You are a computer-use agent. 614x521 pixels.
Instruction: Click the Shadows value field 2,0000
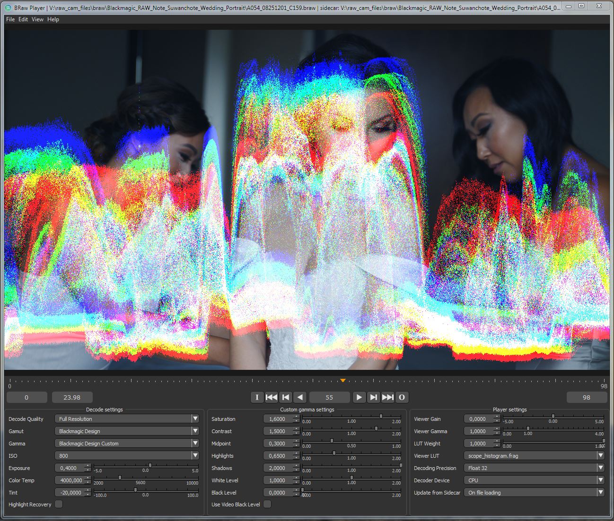(x=281, y=468)
